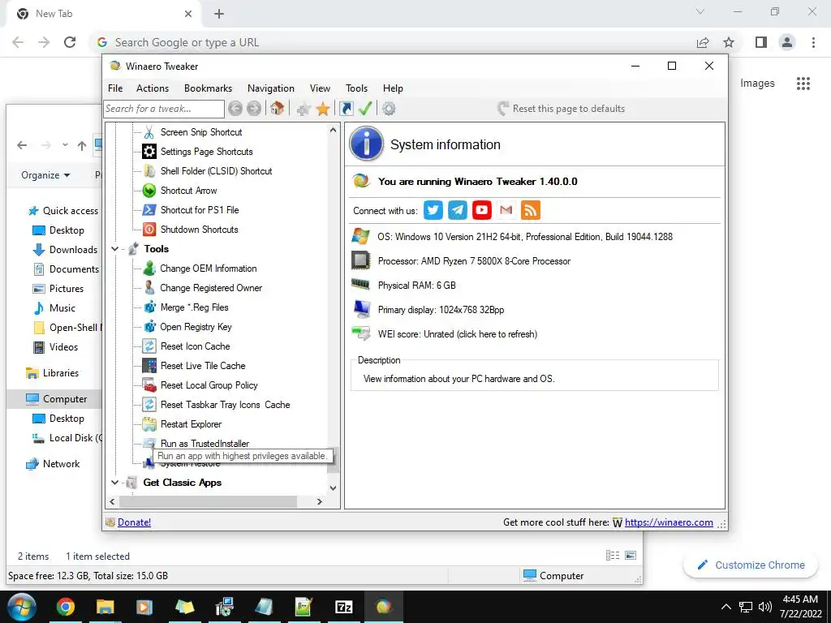Select Change OEM Information
The height and width of the screenshot is (623, 831).
coord(208,269)
